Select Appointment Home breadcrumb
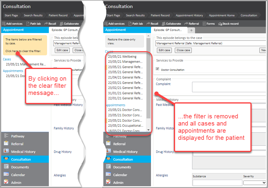The image size is (268, 188). pyautogui.click(x=222, y=15)
